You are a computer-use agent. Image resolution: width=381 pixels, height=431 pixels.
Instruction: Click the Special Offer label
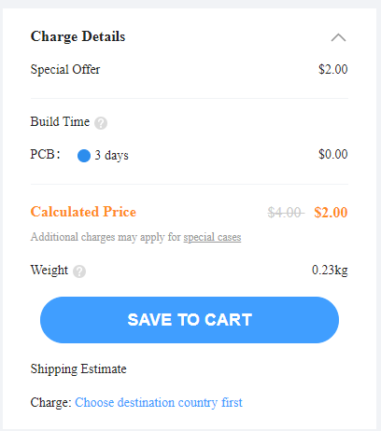click(x=65, y=69)
